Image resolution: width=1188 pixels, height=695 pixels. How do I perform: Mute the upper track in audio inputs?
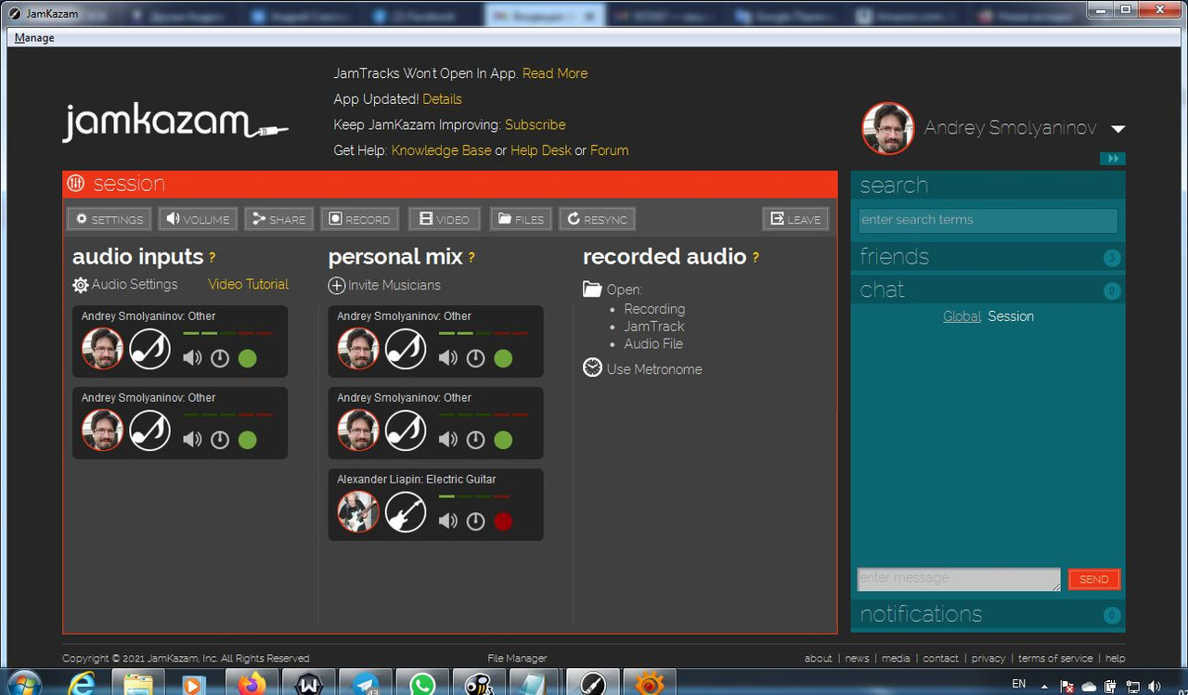[192, 358]
